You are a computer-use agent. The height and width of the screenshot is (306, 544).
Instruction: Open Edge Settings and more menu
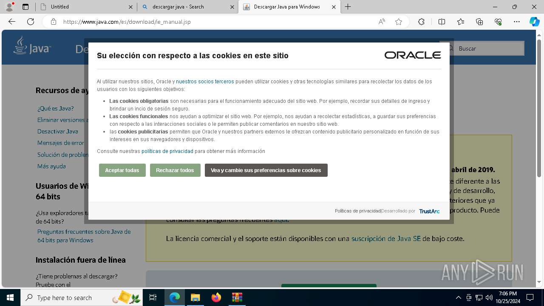pyautogui.click(x=517, y=22)
